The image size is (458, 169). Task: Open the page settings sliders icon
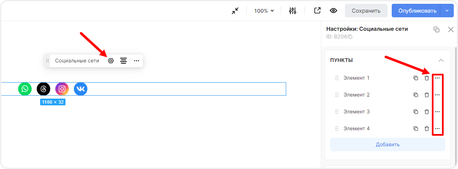tap(293, 11)
